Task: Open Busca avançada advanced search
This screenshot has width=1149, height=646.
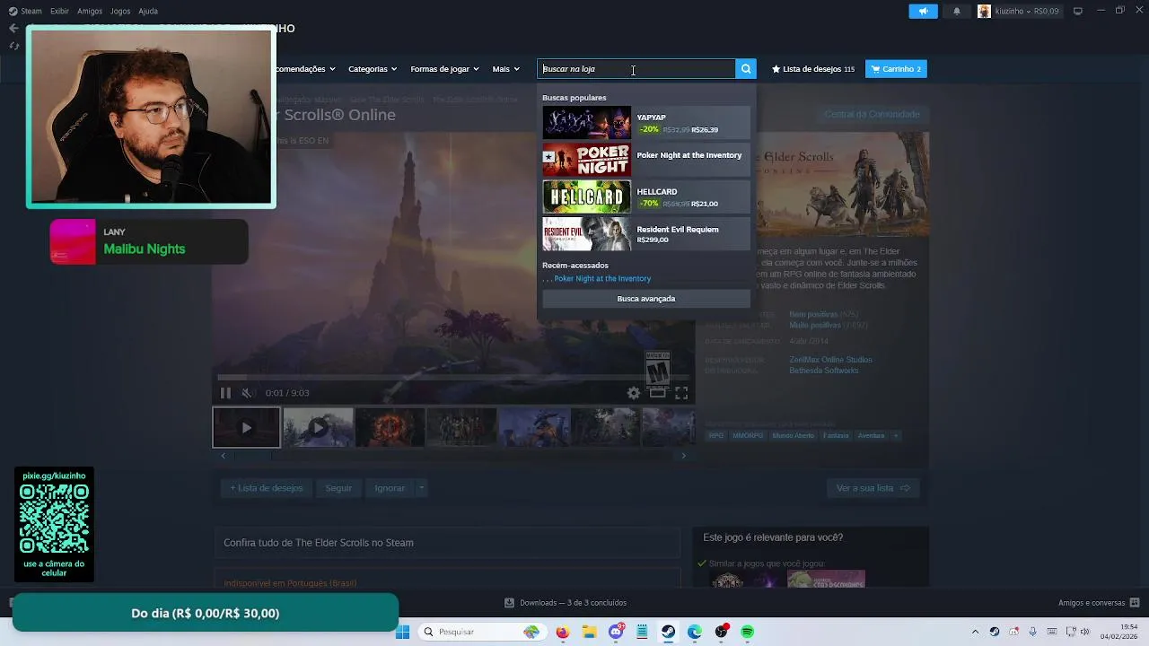Action: pos(645,299)
